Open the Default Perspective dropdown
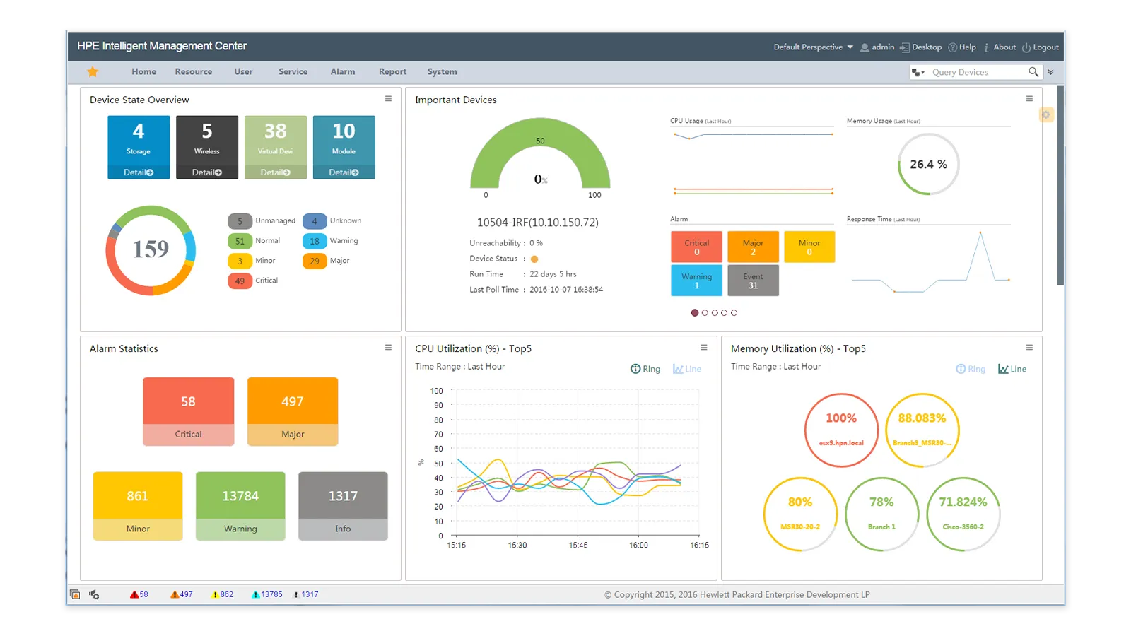Screen dimensions: 1131x636 pos(813,47)
